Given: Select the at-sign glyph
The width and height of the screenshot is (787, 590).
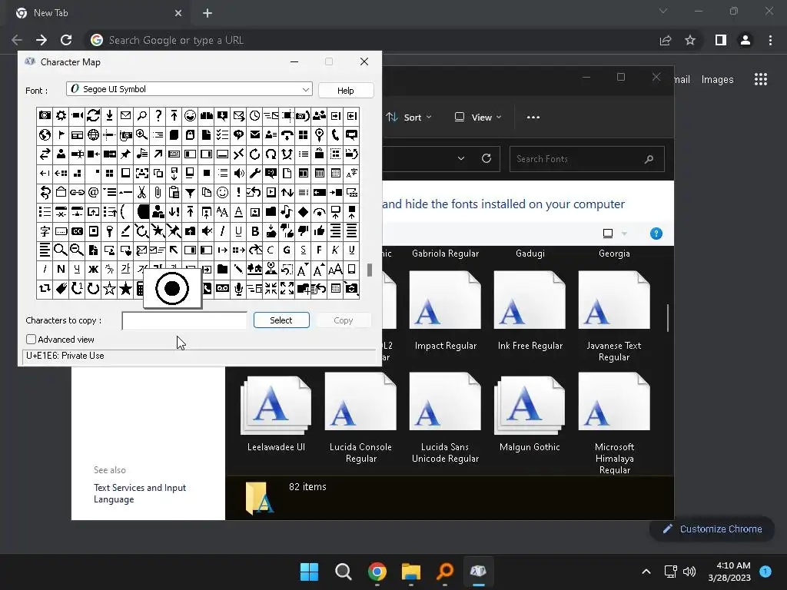Looking at the screenshot, I should pos(93,192).
